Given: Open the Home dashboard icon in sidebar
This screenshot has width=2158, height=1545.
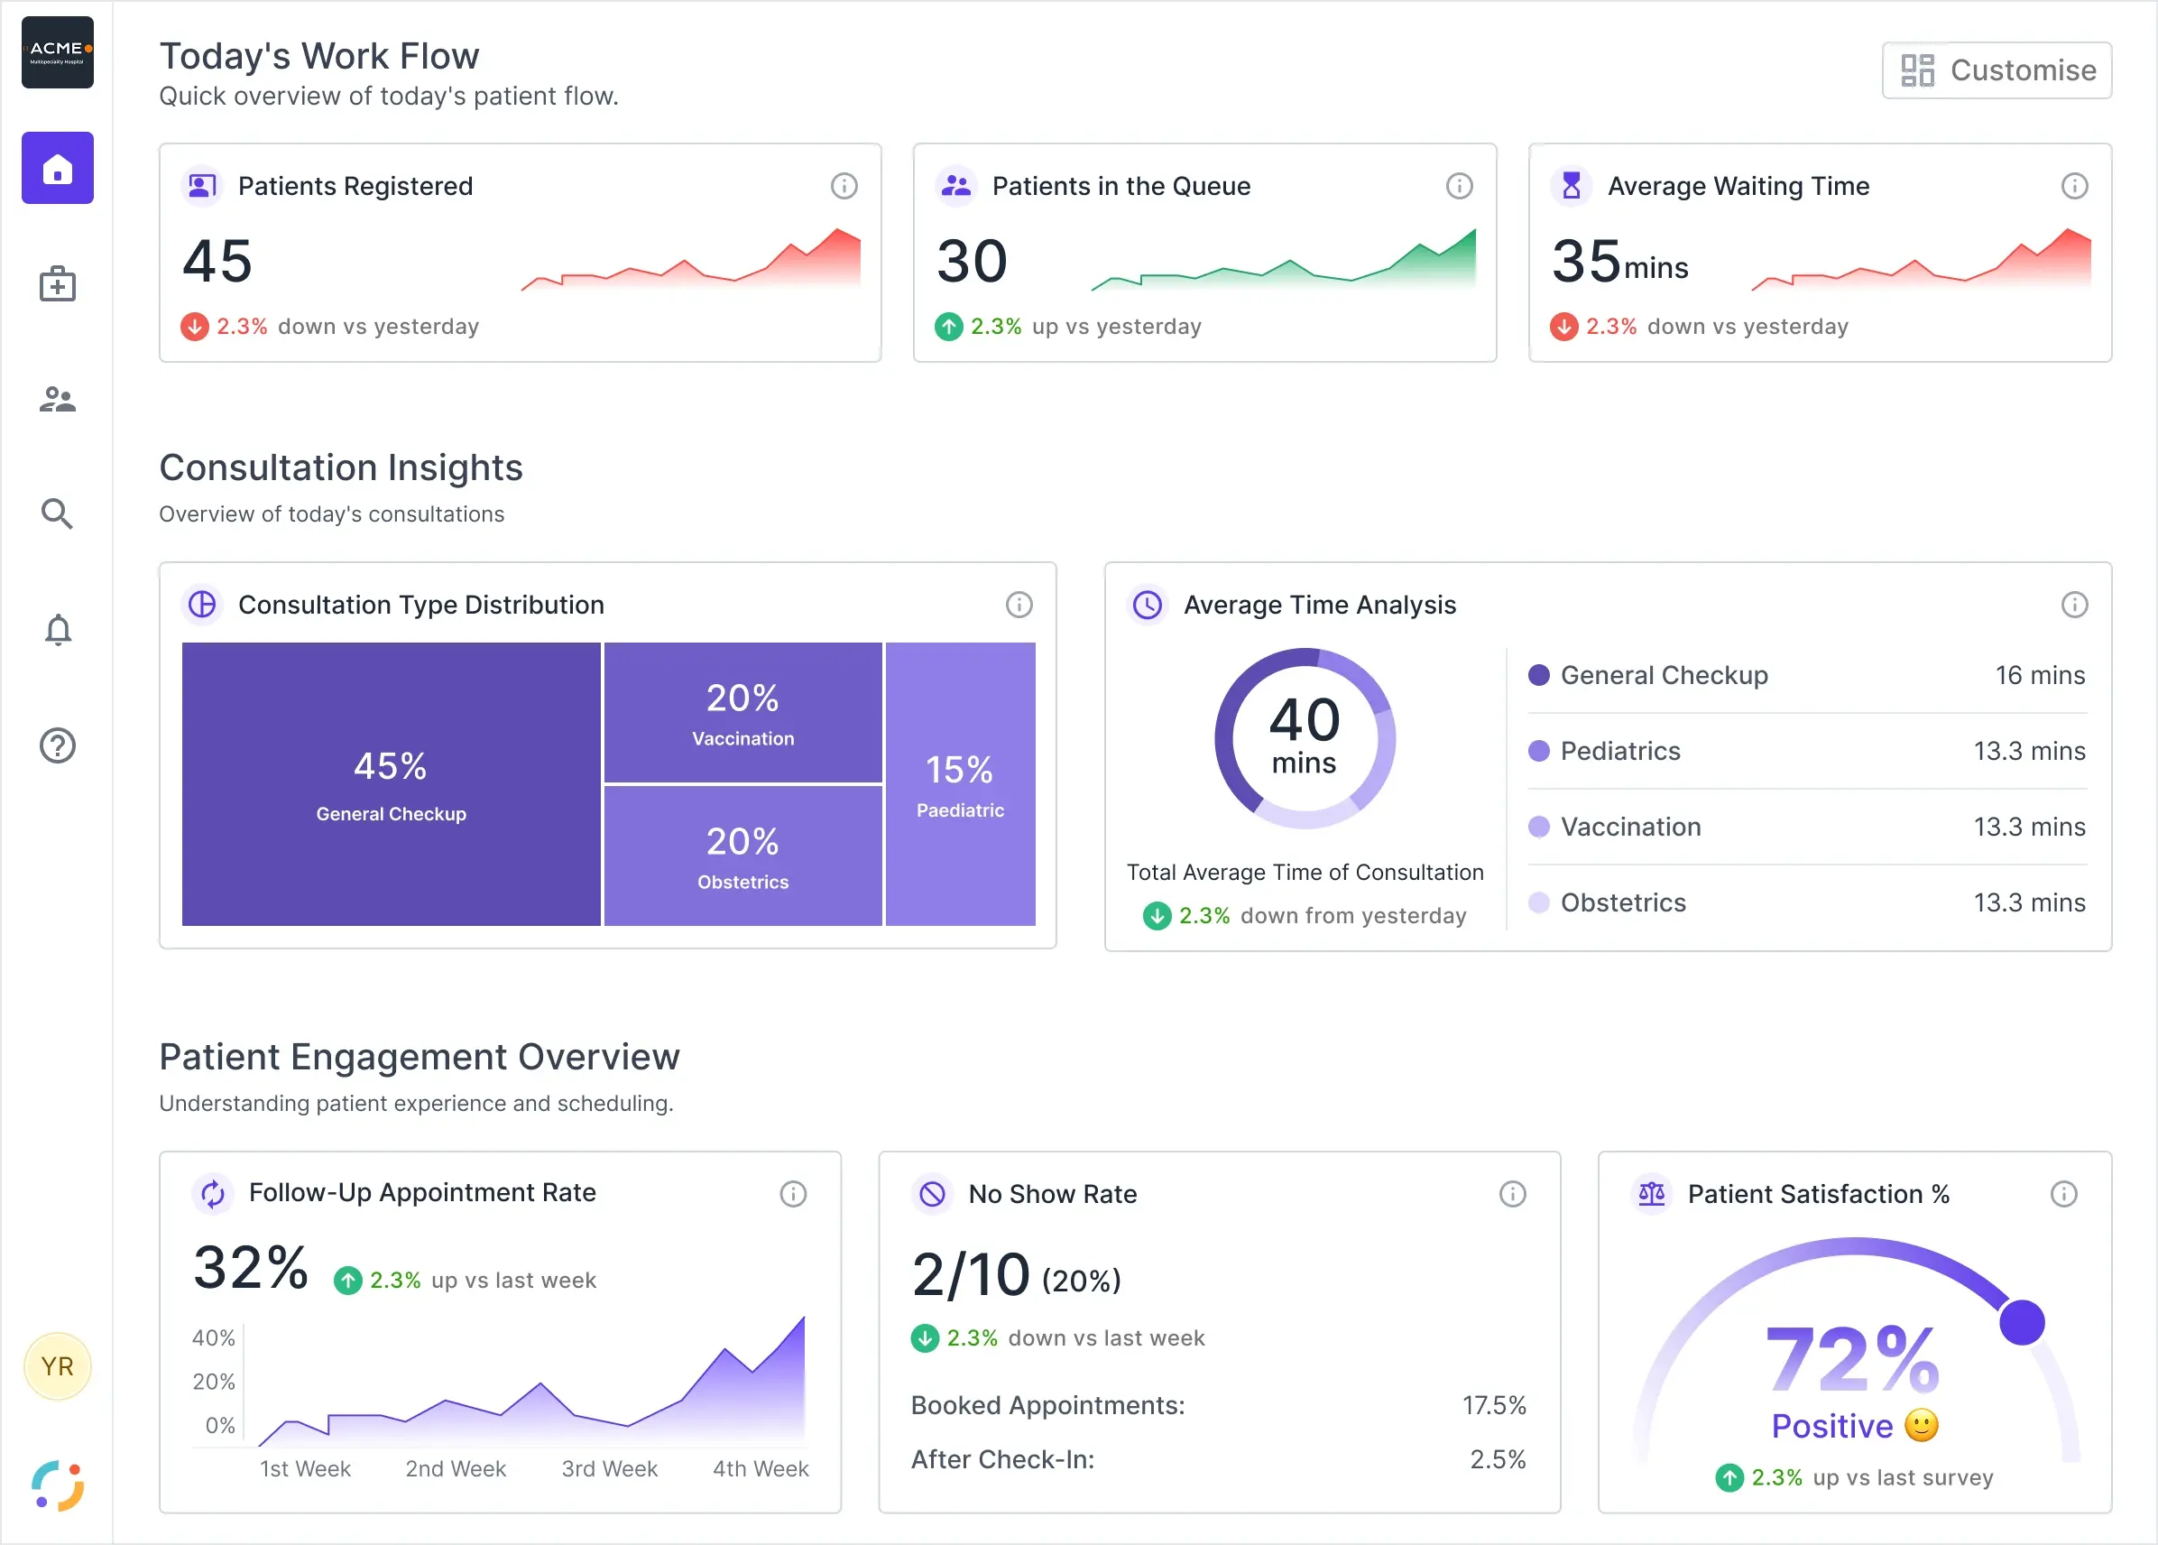Looking at the screenshot, I should 57,169.
